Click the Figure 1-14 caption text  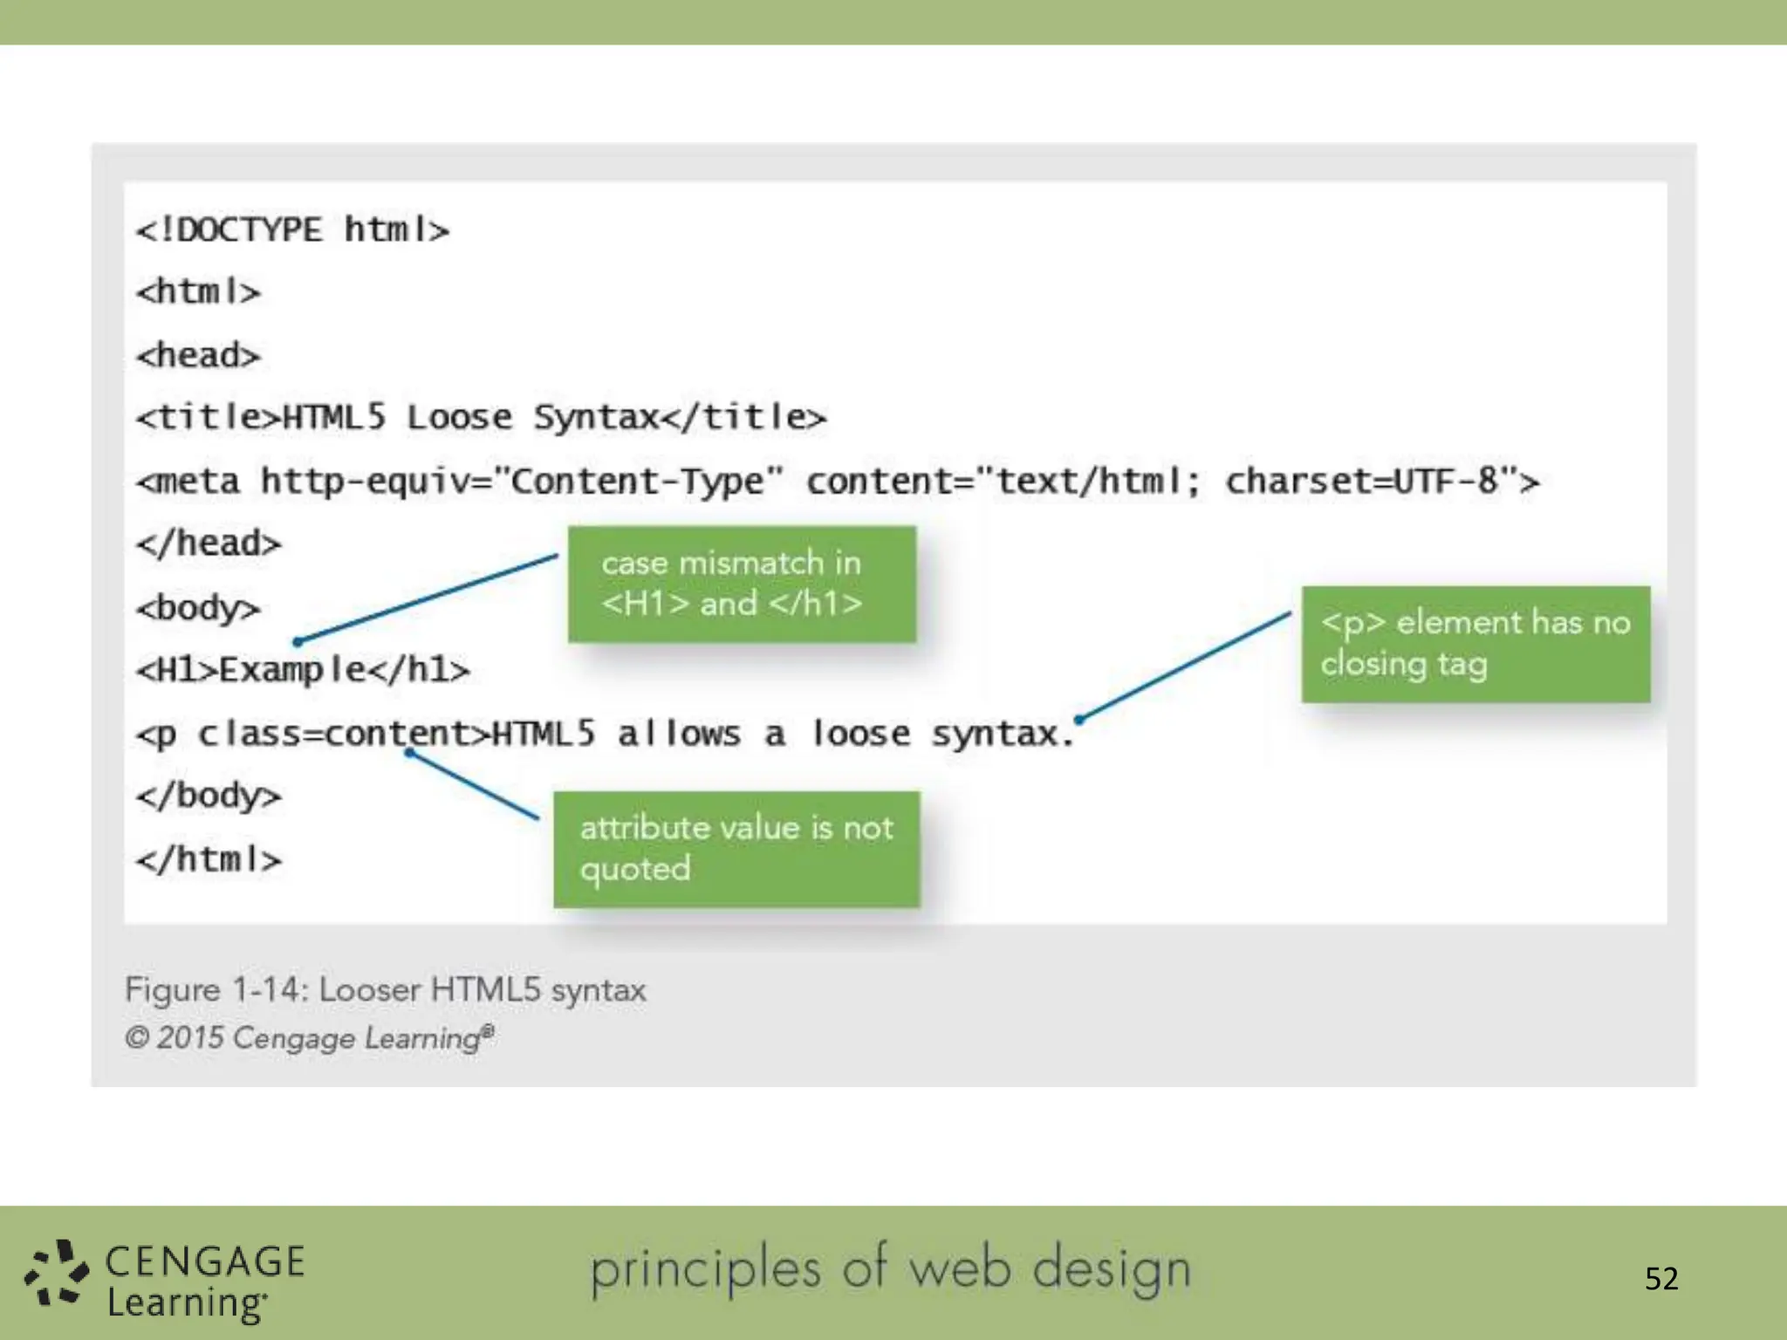pyautogui.click(x=385, y=990)
